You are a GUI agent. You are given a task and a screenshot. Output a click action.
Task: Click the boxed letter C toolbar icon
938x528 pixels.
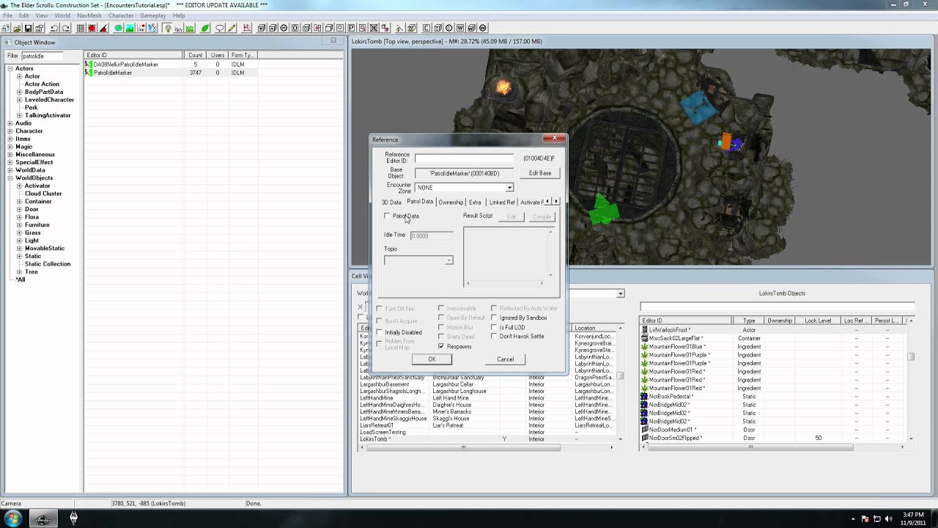point(426,29)
